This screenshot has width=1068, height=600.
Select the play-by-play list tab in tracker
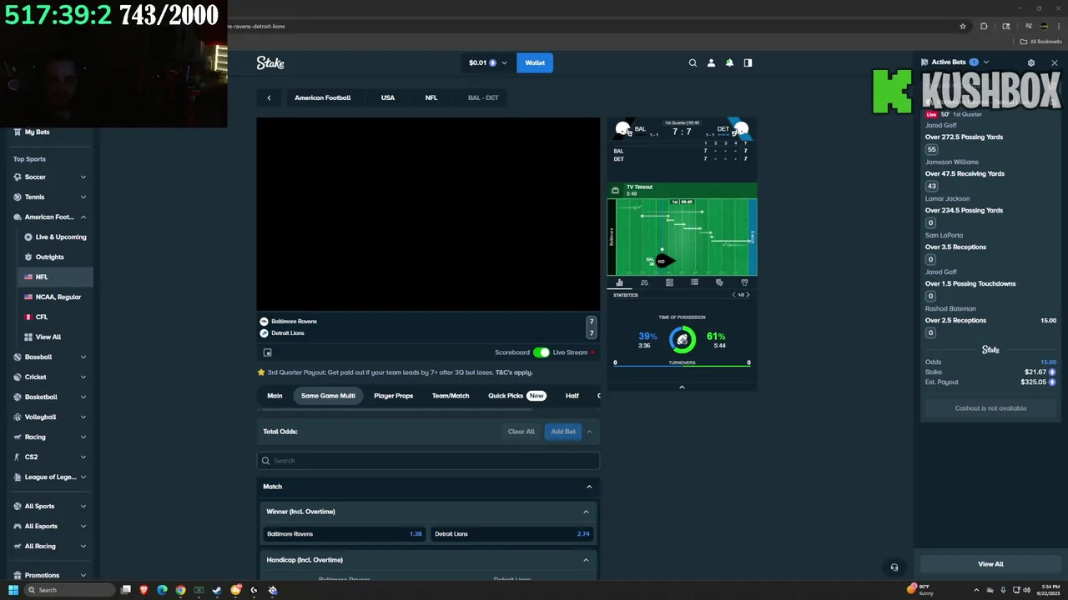694,282
